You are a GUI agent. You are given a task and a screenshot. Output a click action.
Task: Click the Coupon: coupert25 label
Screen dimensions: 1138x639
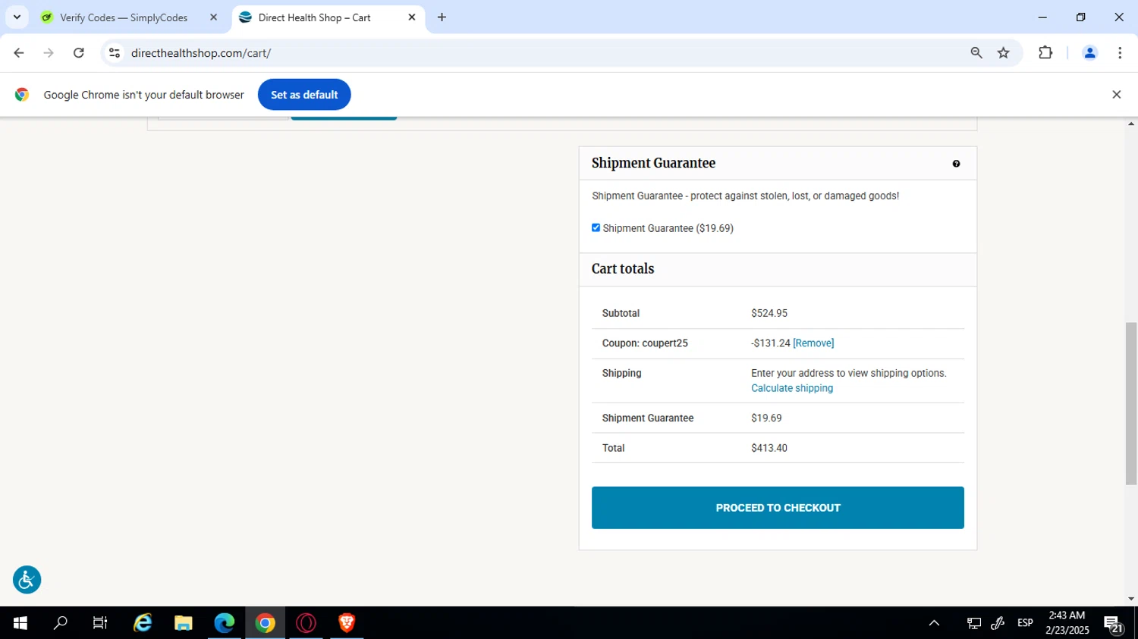pos(645,343)
